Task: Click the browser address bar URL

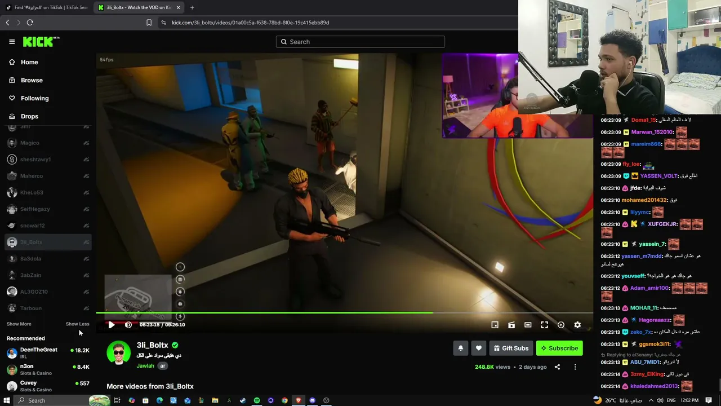Action: click(x=250, y=23)
